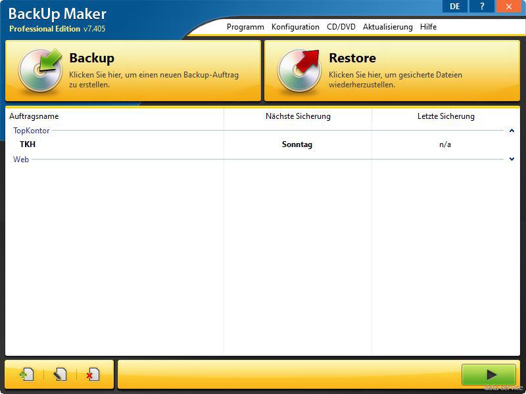Image resolution: width=526 pixels, height=394 pixels.
Task: Open the Programm menu
Action: pyautogui.click(x=245, y=27)
